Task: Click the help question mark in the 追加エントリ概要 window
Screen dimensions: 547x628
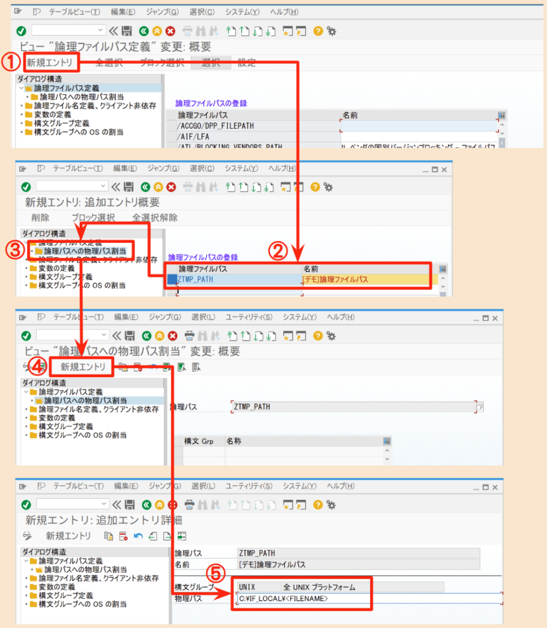Action: tap(315, 186)
